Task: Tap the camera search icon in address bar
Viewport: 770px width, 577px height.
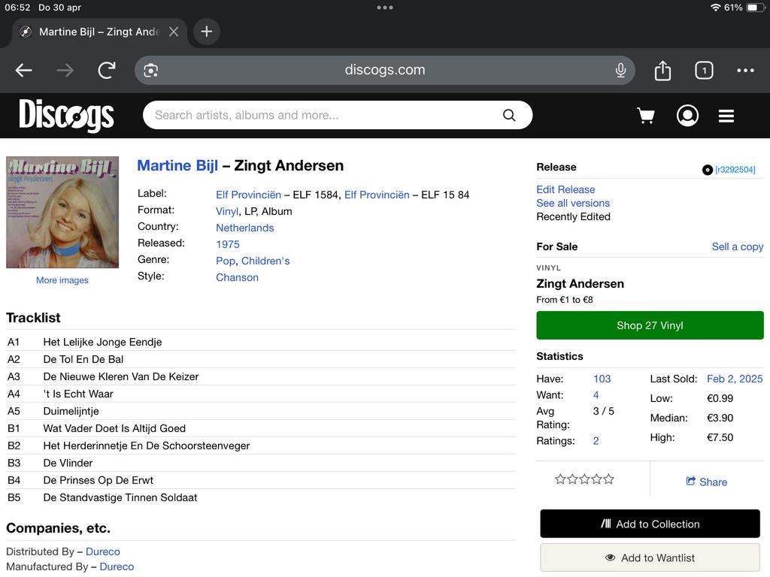Action: [x=150, y=71]
